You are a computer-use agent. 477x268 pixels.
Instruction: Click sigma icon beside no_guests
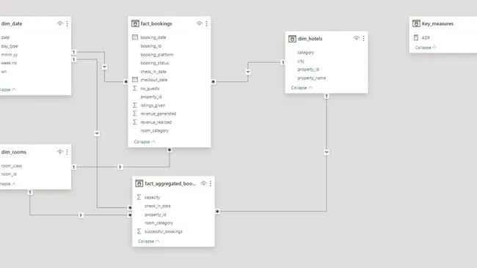point(135,89)
